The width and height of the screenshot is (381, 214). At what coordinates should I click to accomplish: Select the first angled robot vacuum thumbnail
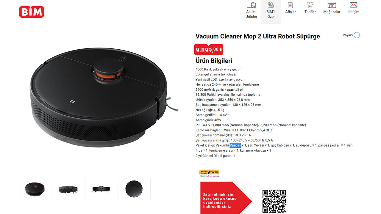click(35, 189)
